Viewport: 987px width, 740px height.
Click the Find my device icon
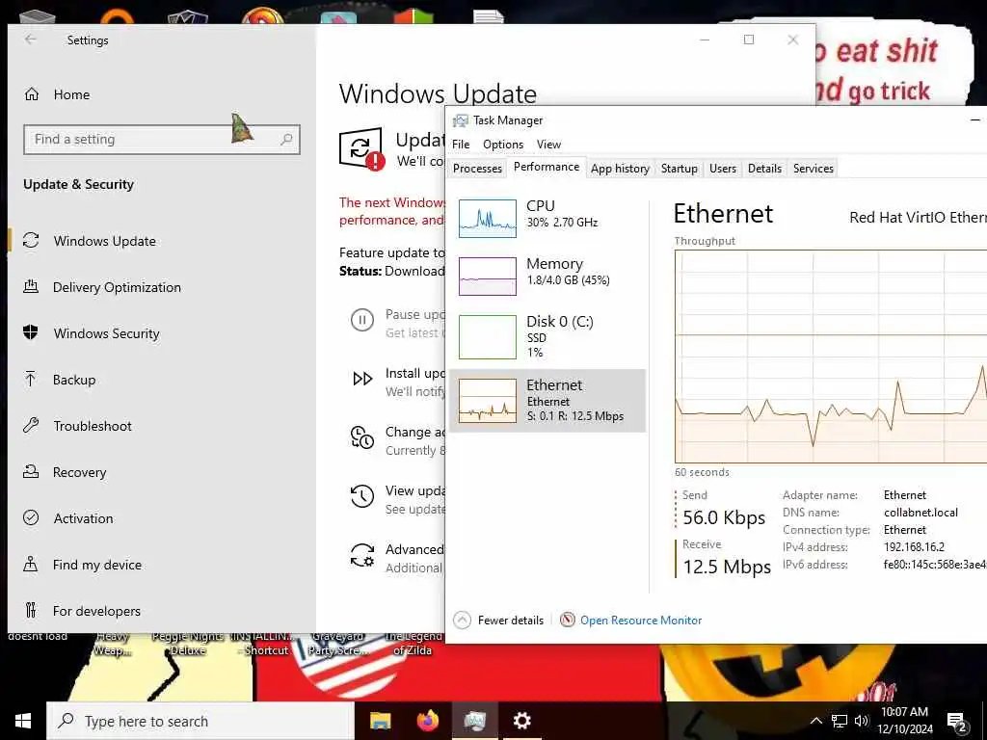tap(30, 564)
